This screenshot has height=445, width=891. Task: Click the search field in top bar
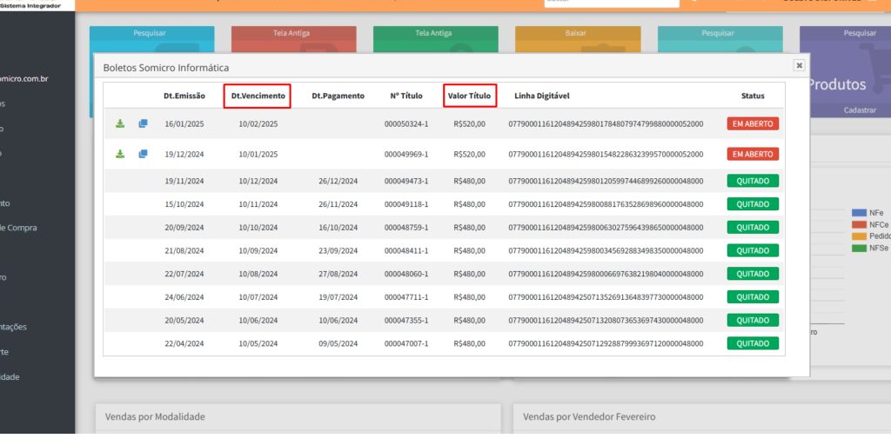coord(612,3)
